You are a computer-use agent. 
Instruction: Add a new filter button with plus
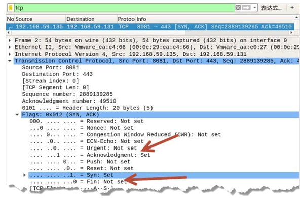[x=292, y=8]
